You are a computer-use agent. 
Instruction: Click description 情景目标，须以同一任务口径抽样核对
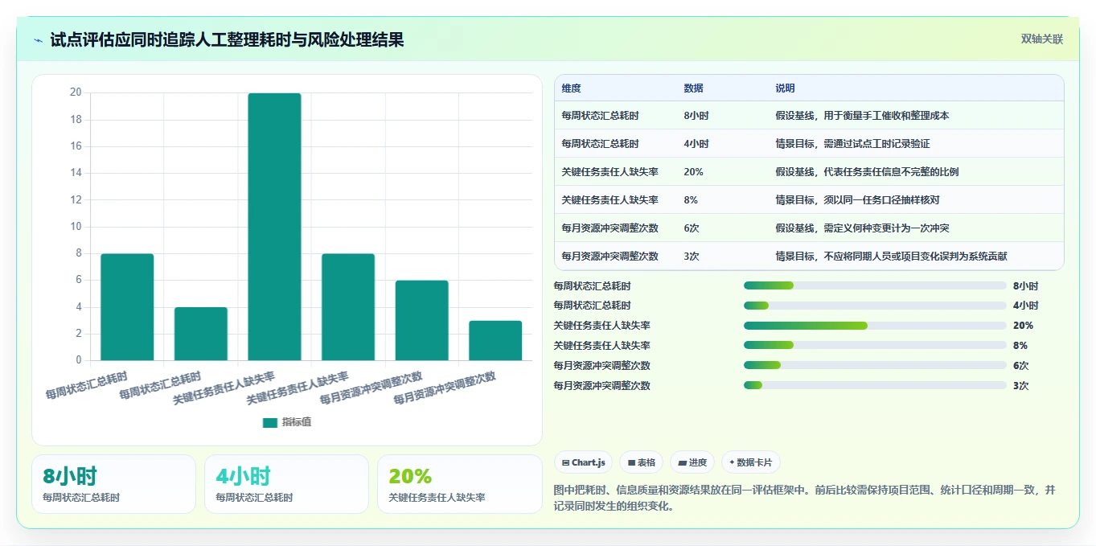(x=857, y=199)
